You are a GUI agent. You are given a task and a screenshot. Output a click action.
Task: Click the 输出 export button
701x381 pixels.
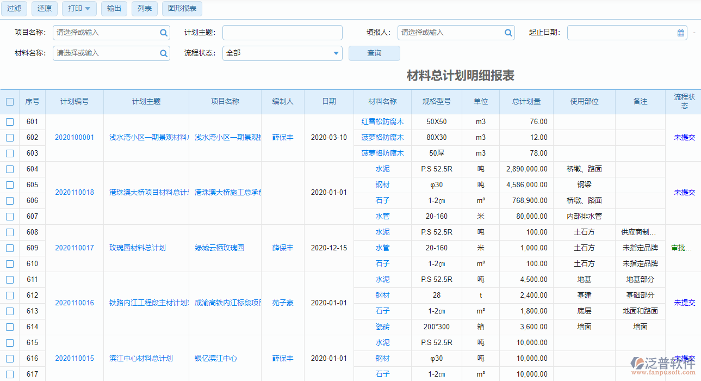pos(114,9)
